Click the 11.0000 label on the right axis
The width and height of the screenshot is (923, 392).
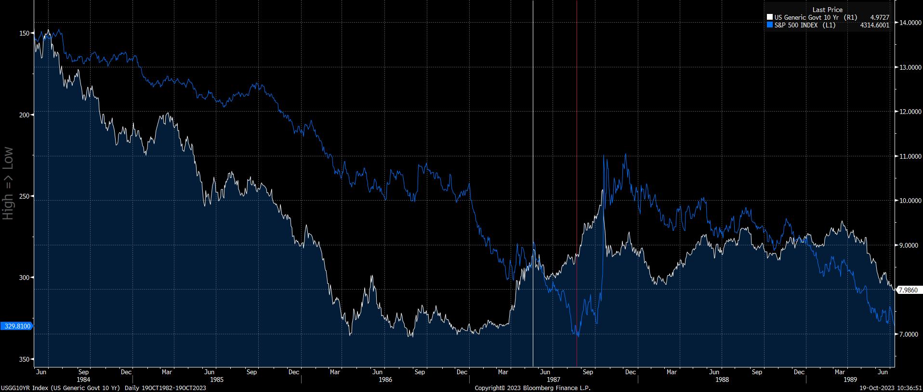pyautogui.click(x=910, y=156)
